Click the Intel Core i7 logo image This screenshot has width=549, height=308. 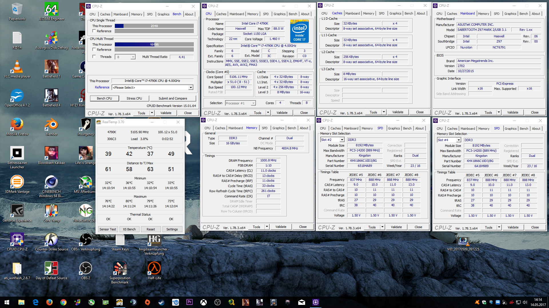point(299,31)
